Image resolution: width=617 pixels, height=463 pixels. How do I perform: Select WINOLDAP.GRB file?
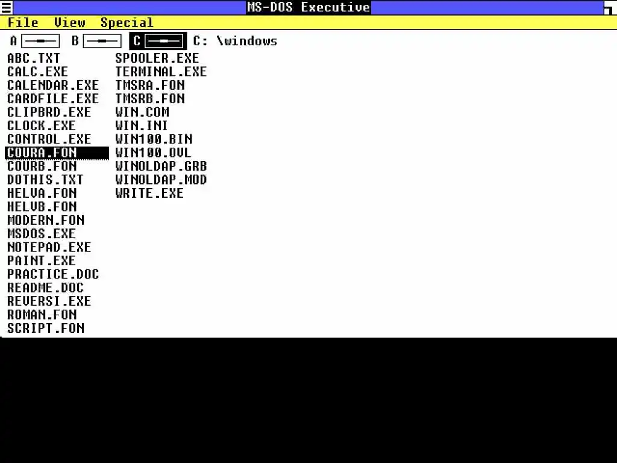coord(161,166)
